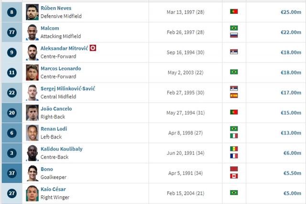Screen dimensions: 306x204
Task: Click Renan Lodi's portrait thumbnail
Action: pyautogui.click(x=32, y=133)
